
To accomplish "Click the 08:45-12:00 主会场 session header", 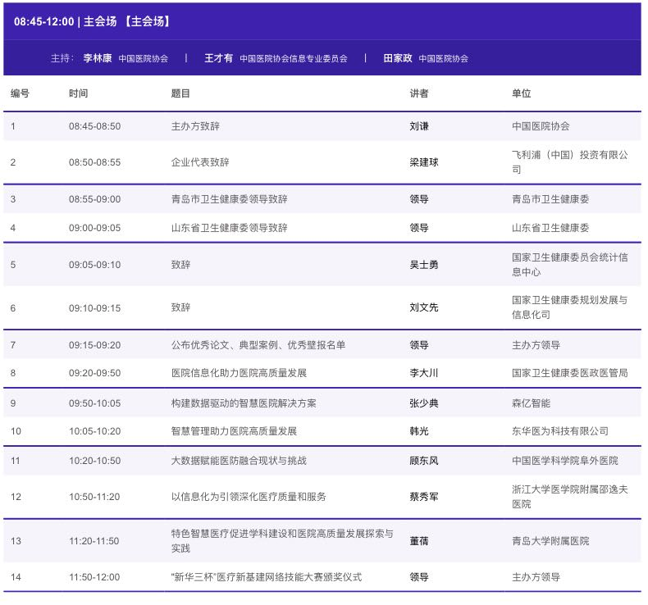I will point(92,22).
